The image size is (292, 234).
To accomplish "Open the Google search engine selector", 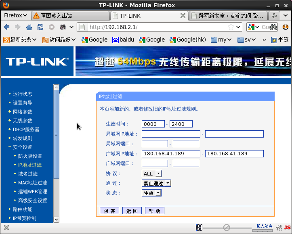I will tap(254, 27).
